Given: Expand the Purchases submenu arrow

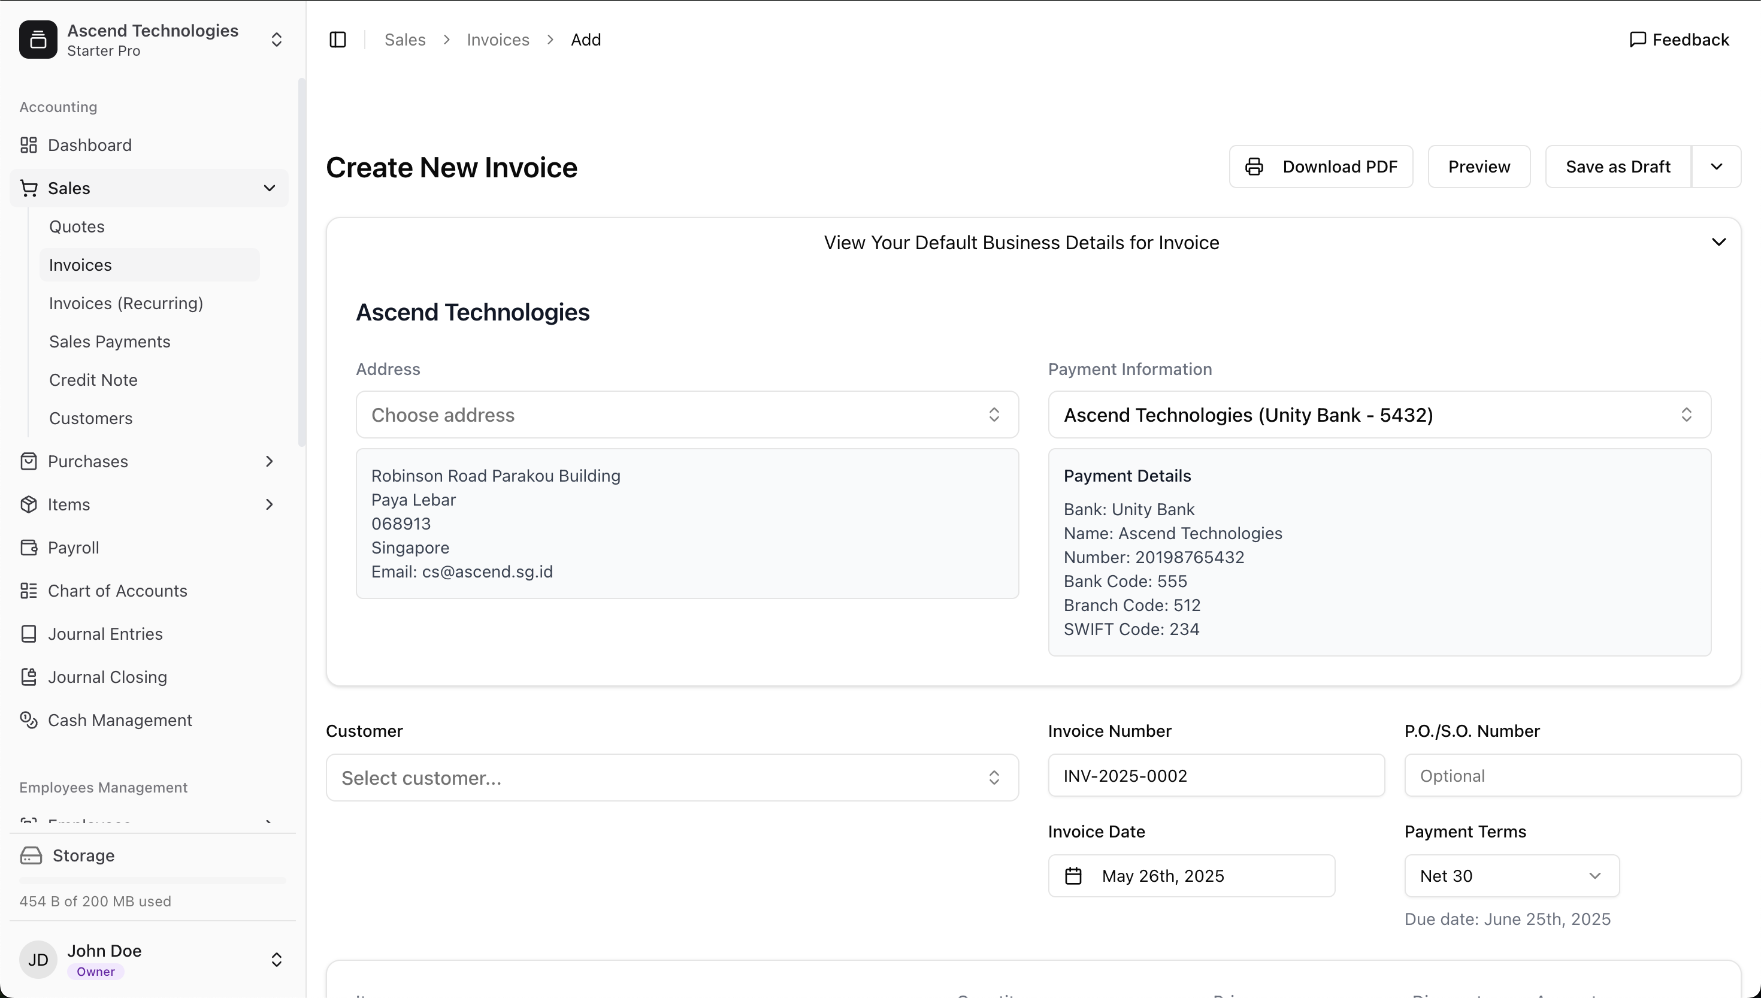Looking at the screenshot, I should click(270, 461).
